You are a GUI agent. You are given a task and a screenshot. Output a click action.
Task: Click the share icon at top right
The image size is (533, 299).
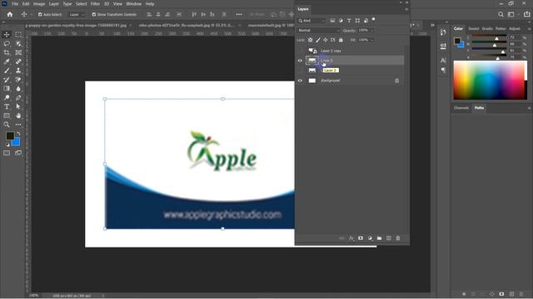[x=527, y=14]
